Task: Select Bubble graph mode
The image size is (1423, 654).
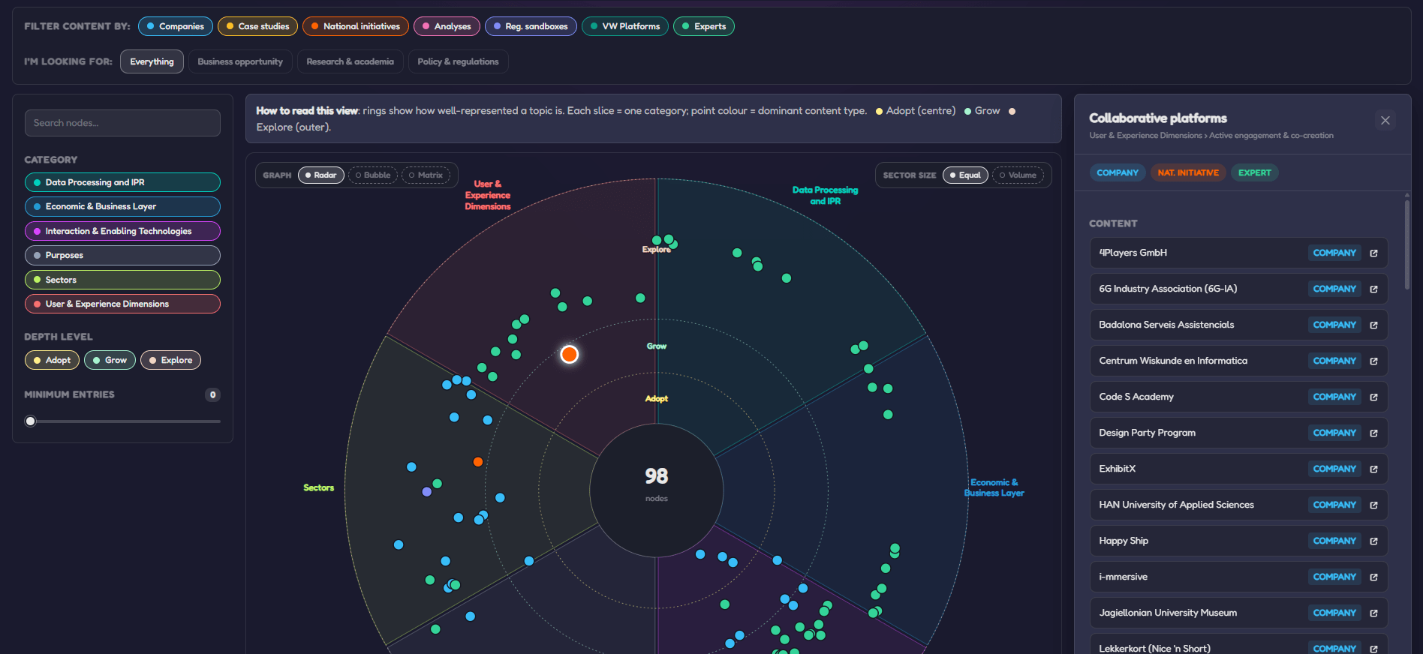Action: pos(373,175)
